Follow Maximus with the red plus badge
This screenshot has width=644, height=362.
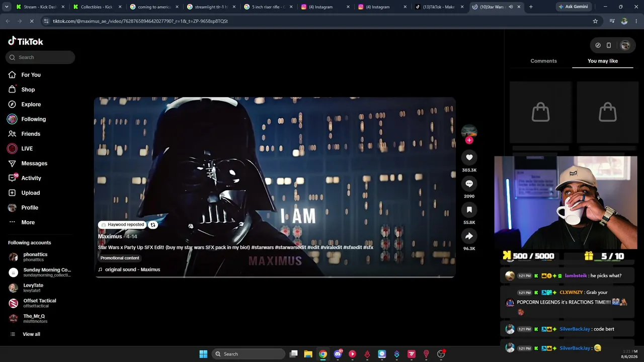tap(469, 140)
